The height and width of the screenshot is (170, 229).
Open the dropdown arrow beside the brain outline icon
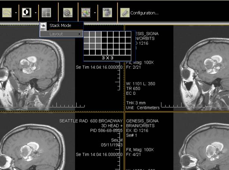(x=16, y=13)
